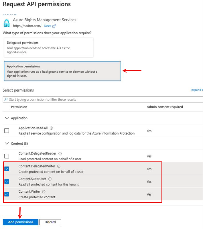Open the info tooltip for Content.DelegatedWriter
The width and height of the screenshot is (203, 229).
point(59,166)
